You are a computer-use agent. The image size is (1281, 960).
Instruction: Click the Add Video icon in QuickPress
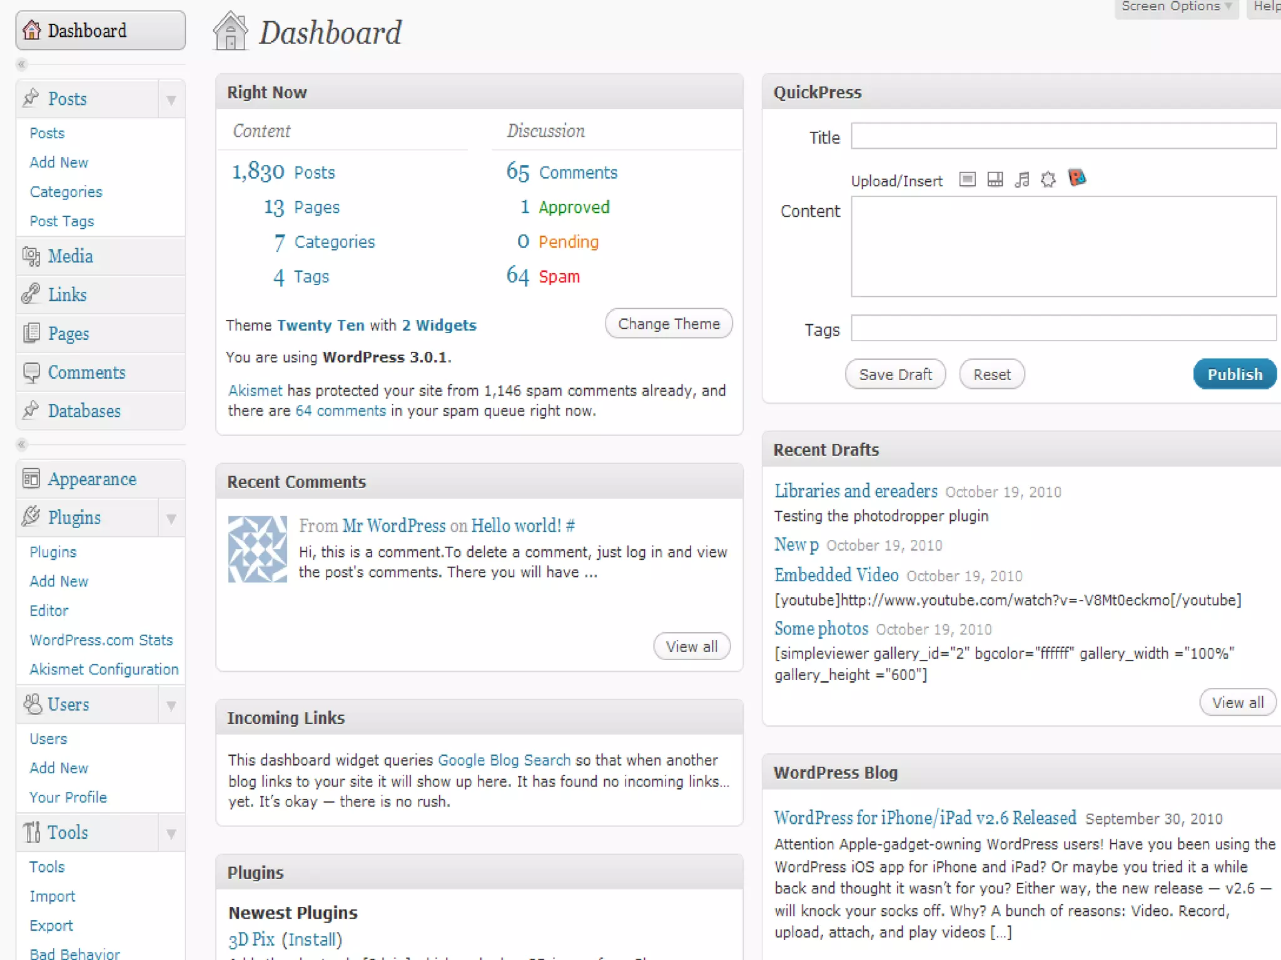pyautogui.click(x=995, y=180)
